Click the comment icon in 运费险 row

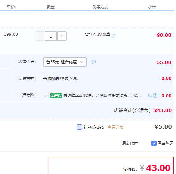coord(150,96)
